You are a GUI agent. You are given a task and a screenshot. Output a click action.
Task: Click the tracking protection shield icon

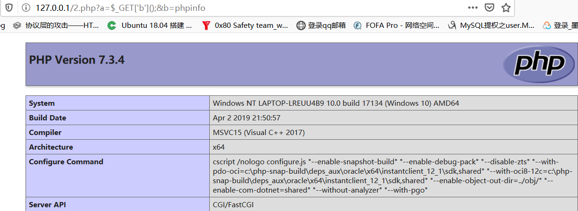[9, 8]
